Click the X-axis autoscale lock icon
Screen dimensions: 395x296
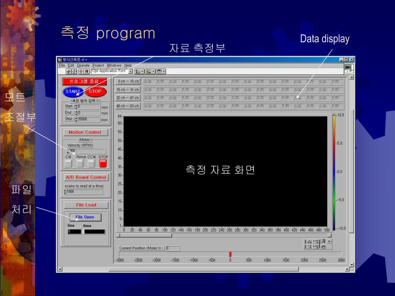pos(306,241)
